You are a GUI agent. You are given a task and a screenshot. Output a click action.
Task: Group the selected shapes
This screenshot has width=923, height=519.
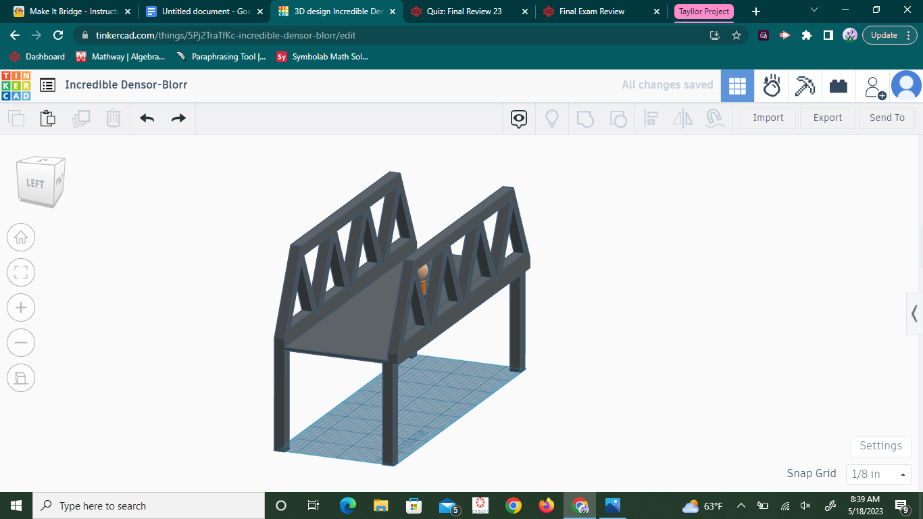tap(585, 118)
